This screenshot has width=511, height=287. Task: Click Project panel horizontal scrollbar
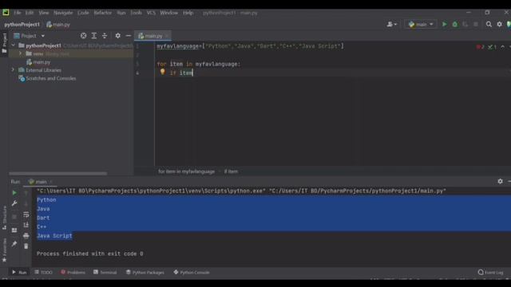click(58, 174)
